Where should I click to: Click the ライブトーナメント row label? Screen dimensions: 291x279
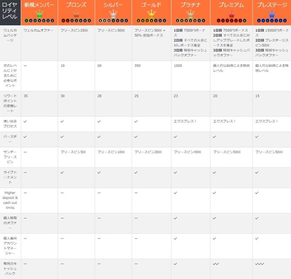[10, 177]
